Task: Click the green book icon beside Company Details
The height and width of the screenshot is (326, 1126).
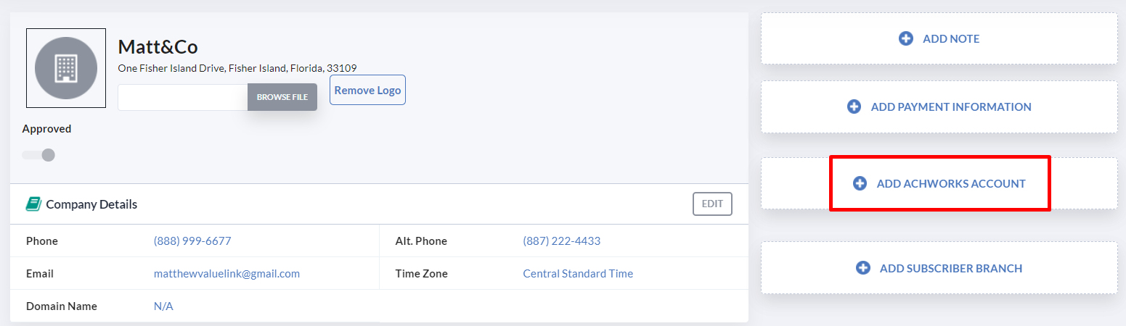Action: pos(33,204)
